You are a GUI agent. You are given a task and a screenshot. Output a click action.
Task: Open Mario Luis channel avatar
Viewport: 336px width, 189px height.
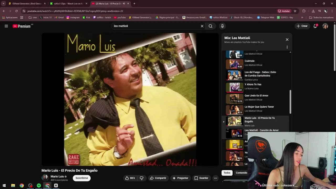click(45, 178)
